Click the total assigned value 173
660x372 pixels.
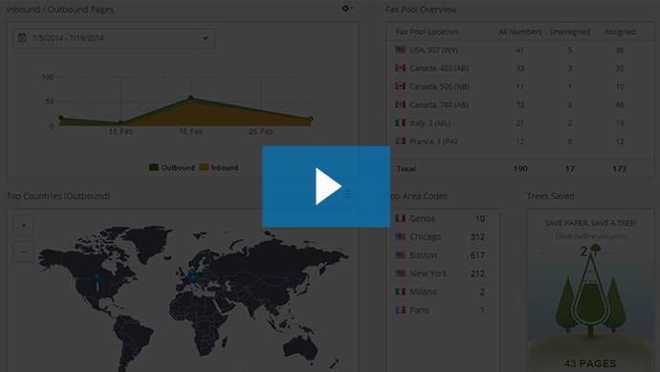click(620, 168)
